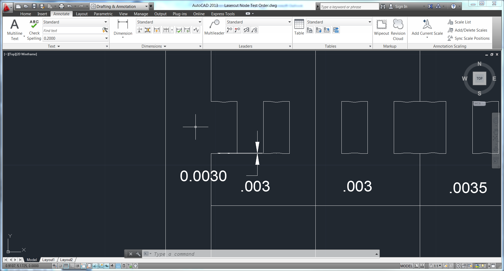
Task: Insert a Table
Action: click(x=299, y=27)
